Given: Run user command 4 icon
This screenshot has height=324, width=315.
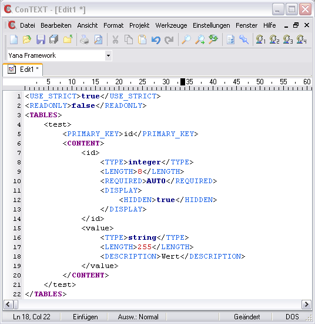Looking at the screenshot, I should [301, 39].
